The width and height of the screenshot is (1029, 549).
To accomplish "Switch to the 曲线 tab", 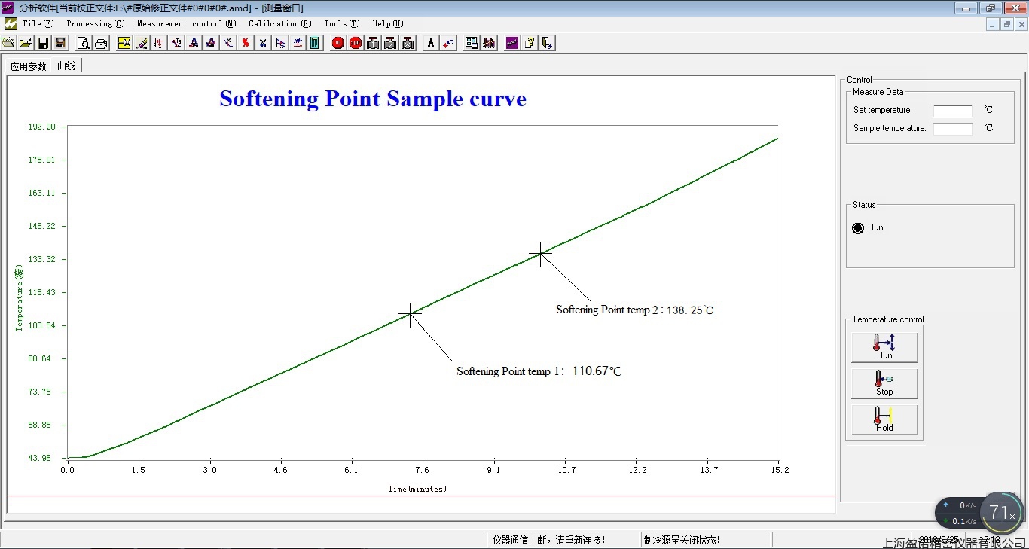I will (66, 66).
